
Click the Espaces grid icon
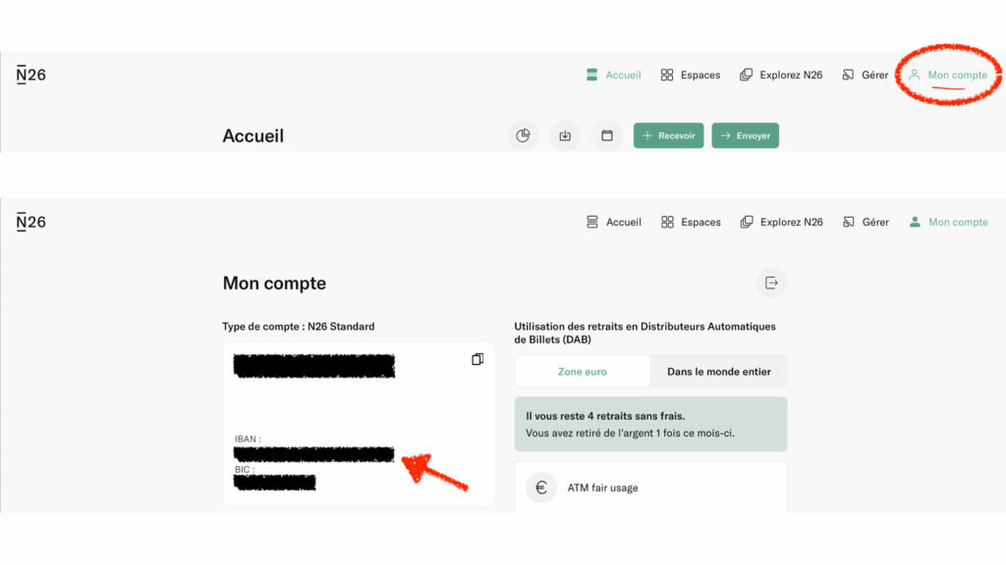(x=669, y=75)
